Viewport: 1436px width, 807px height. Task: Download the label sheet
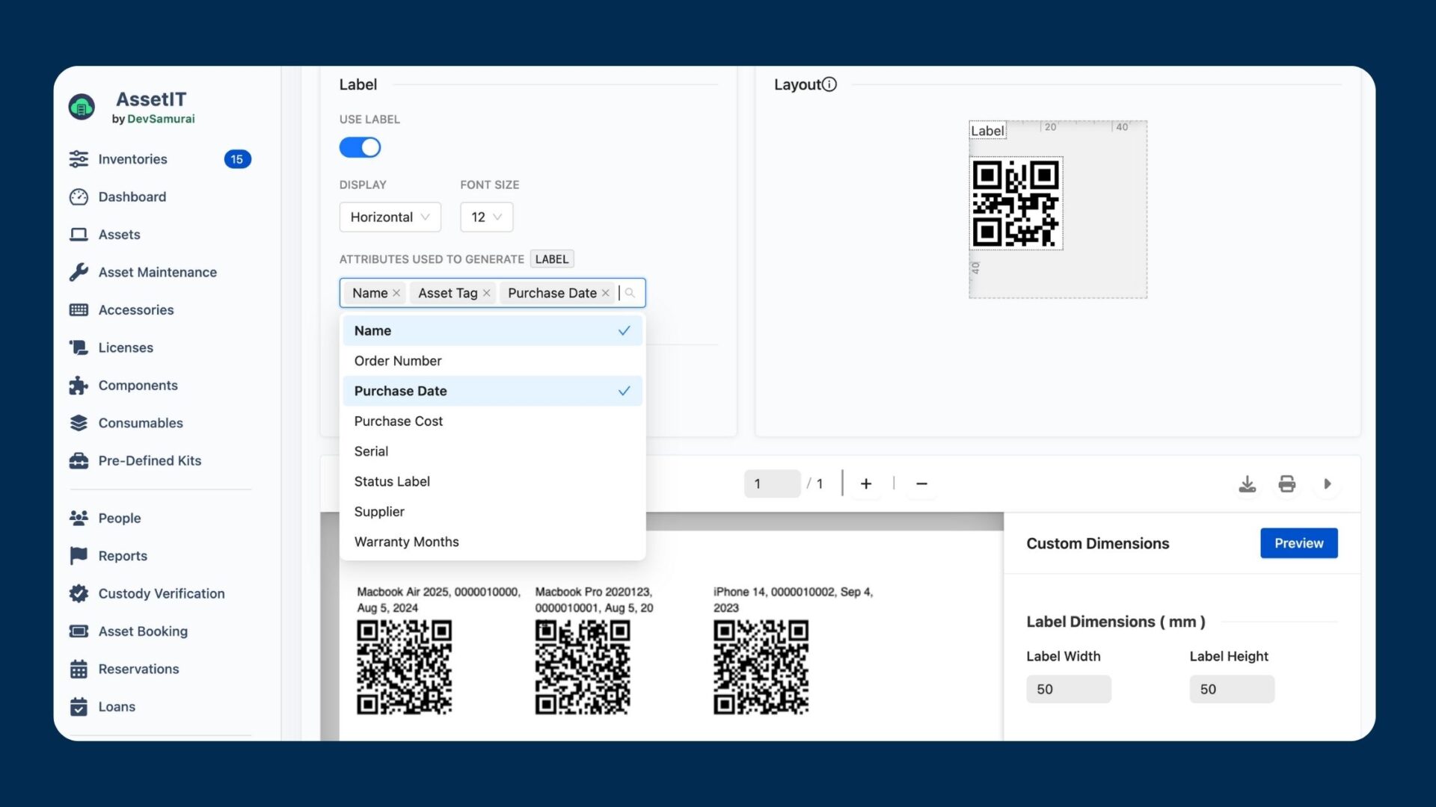1247,484
